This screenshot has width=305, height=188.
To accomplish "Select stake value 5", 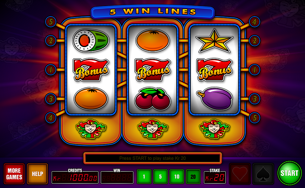I will [x=160, y=176].
